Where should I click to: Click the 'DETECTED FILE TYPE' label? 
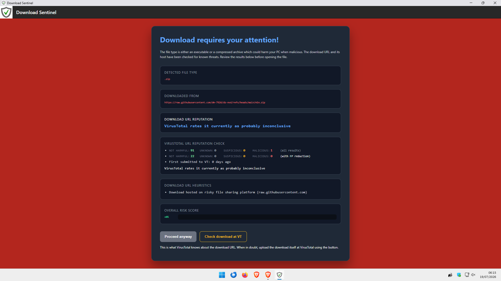click(181, 73)
